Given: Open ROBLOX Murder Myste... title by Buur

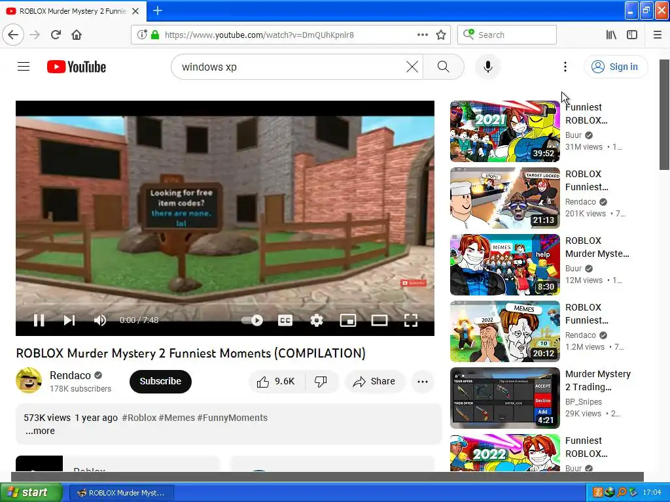Looking at the screenshot, I should click(597, 247).
